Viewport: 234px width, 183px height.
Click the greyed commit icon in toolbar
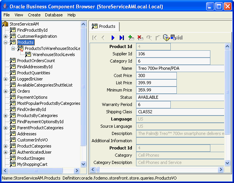149,38
